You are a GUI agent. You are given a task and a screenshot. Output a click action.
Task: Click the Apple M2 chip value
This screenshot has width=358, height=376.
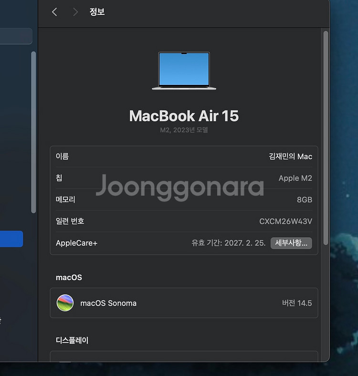[295, 178]
